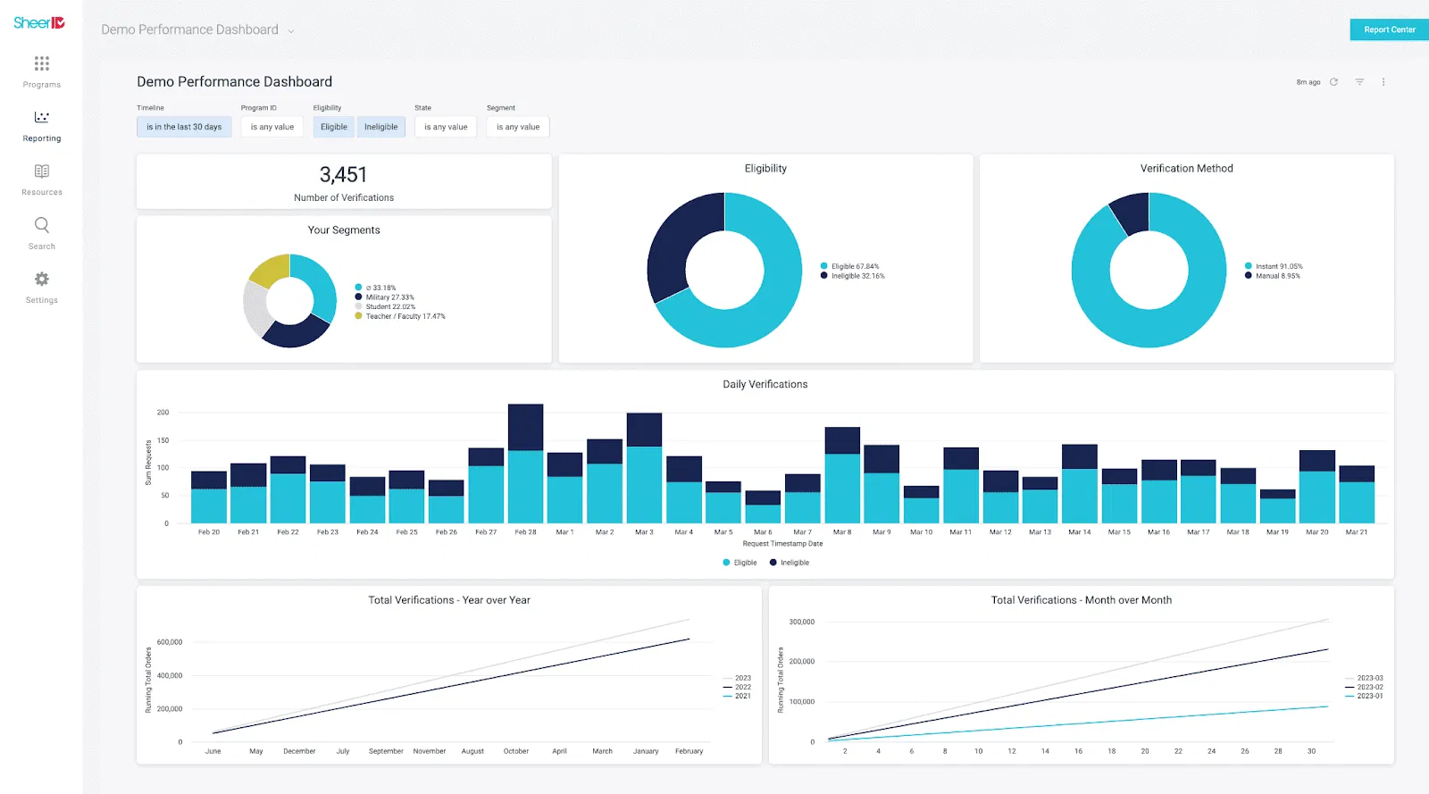Image resolution: width=1429 pixels, height=794 pixels.
Task: Toggle the Ineligible filter chip
Action: point(380,127)
